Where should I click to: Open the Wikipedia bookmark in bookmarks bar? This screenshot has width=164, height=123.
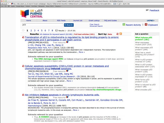click(42, 6)
